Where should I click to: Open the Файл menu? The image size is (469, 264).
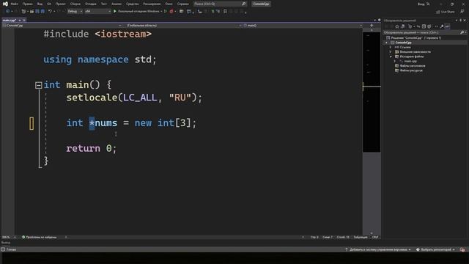(x=15, y=4)
